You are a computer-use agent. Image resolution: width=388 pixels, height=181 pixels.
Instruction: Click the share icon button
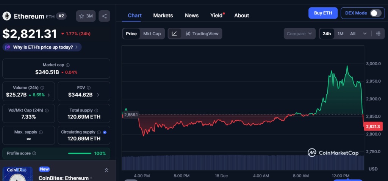coord(105,16)
